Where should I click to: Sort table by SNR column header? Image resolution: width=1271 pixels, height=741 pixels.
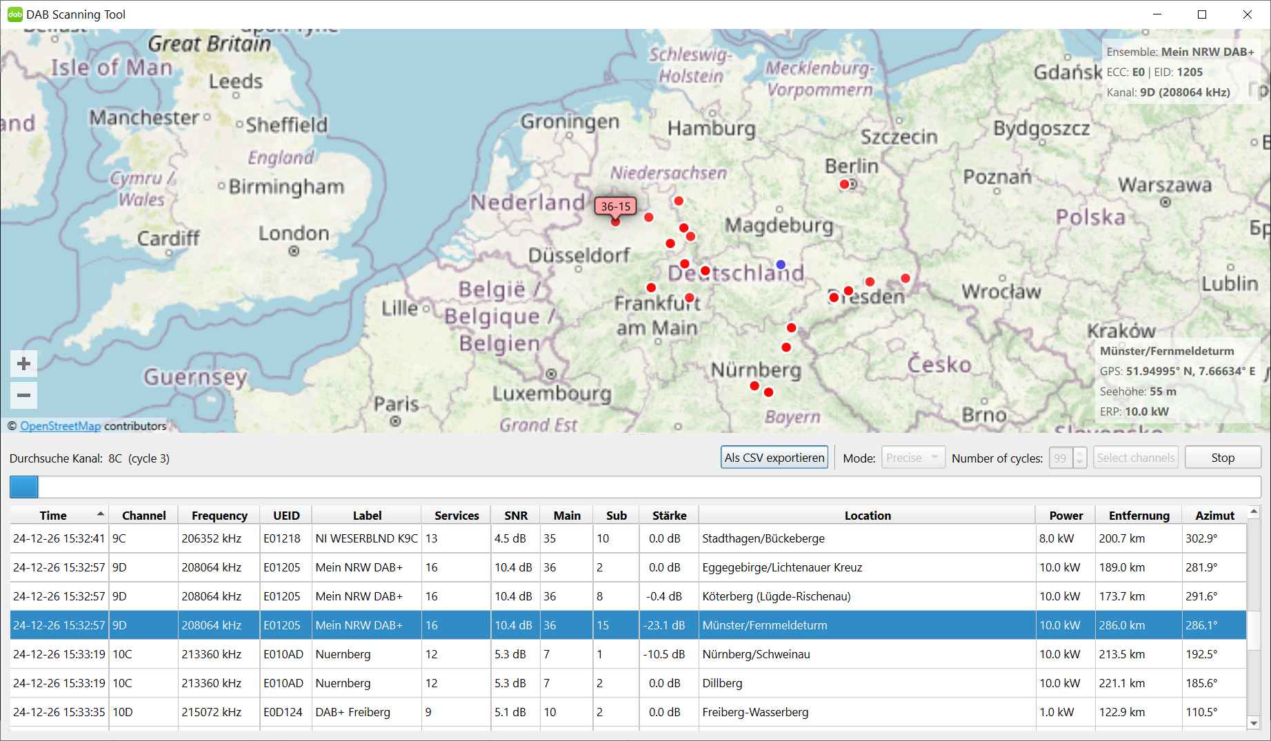click(515, 516)
